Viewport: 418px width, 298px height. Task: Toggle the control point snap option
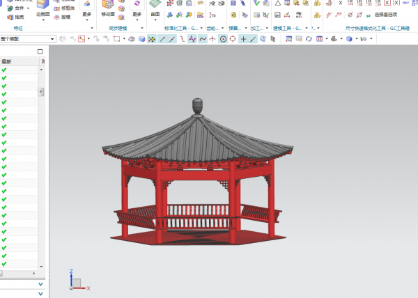click(183, 39)
